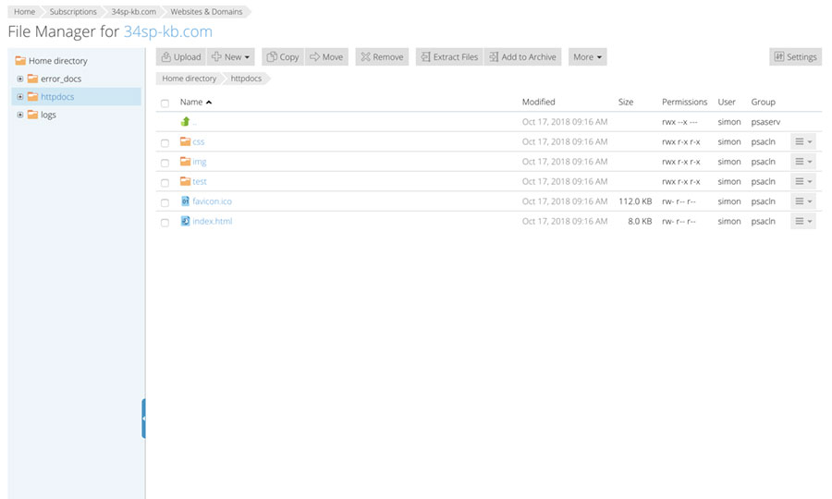Expand the logs tree node
This screenshot has height=499, width=832.
20,115
